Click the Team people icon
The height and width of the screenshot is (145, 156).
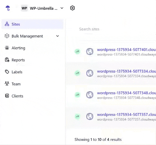(x=7, y=84)
